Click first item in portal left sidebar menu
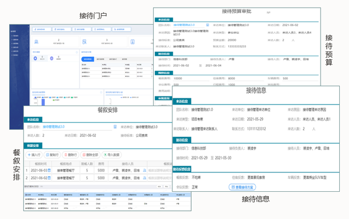The height and width of the screenshot is (219, 349). click(x=14, y=35)
